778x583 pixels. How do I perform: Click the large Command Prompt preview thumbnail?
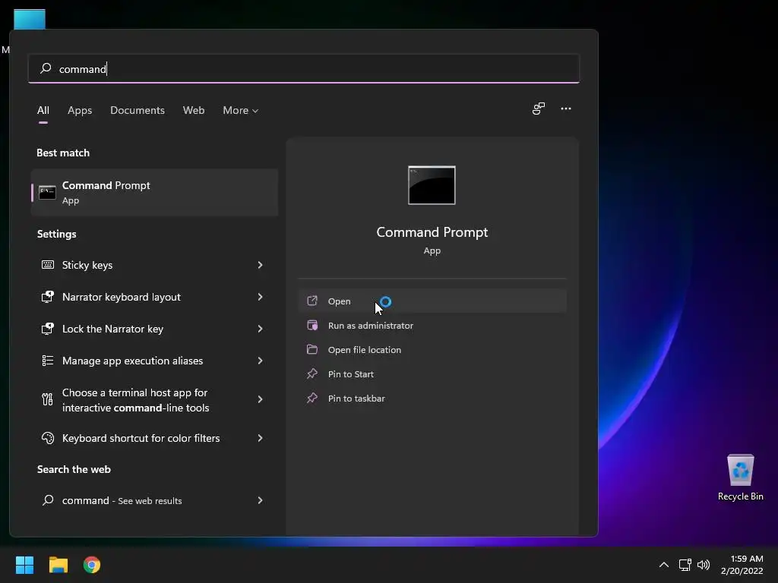(x=432, y=185)
